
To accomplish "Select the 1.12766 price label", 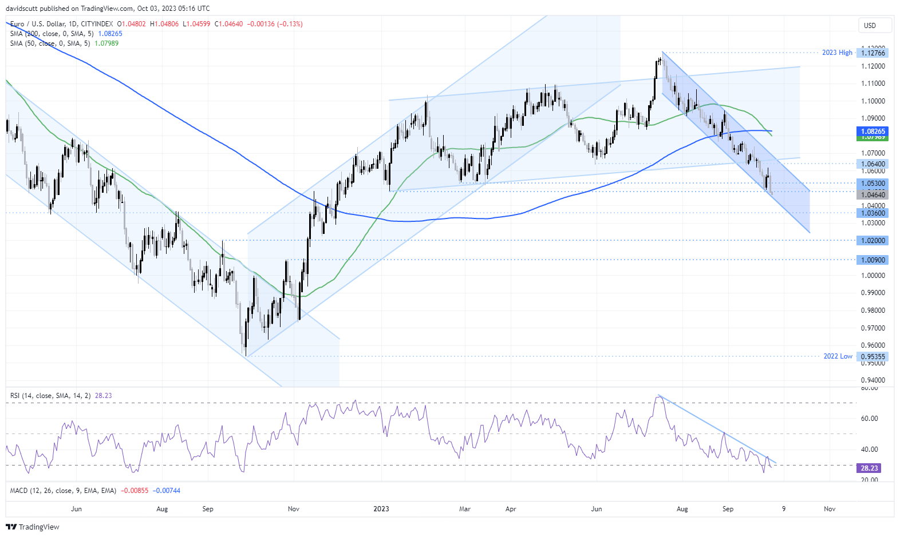I will 873,53.
